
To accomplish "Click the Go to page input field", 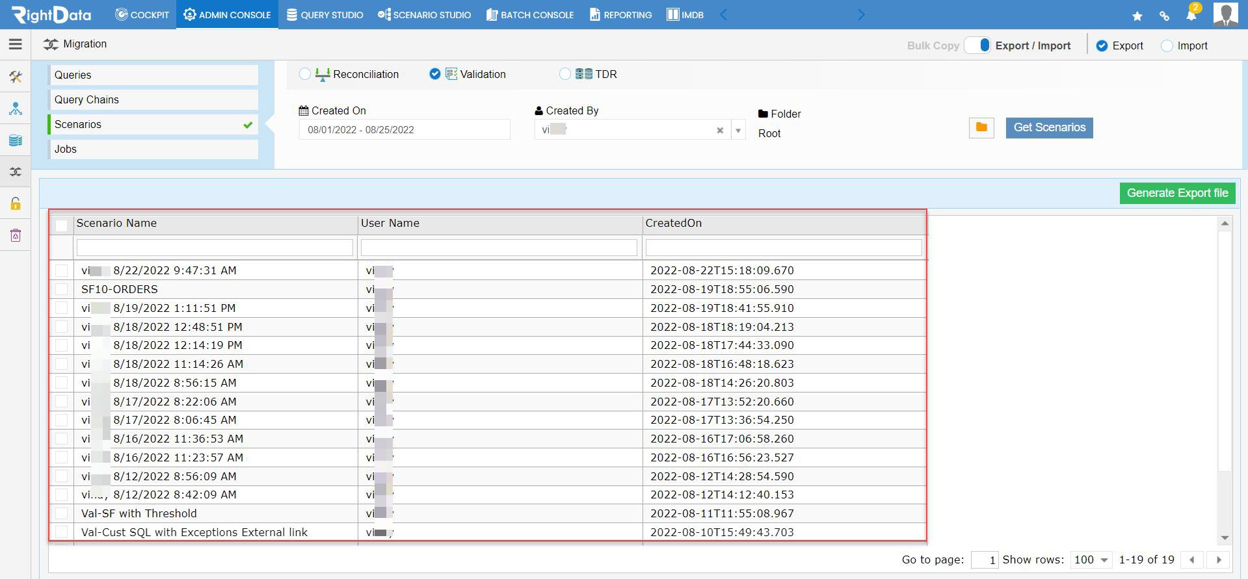I will click(985, 560).
